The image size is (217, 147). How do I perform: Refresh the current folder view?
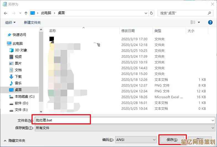click(x=151, y=13)
